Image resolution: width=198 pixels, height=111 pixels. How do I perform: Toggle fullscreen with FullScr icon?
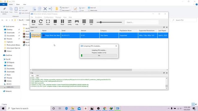point(48,22)
